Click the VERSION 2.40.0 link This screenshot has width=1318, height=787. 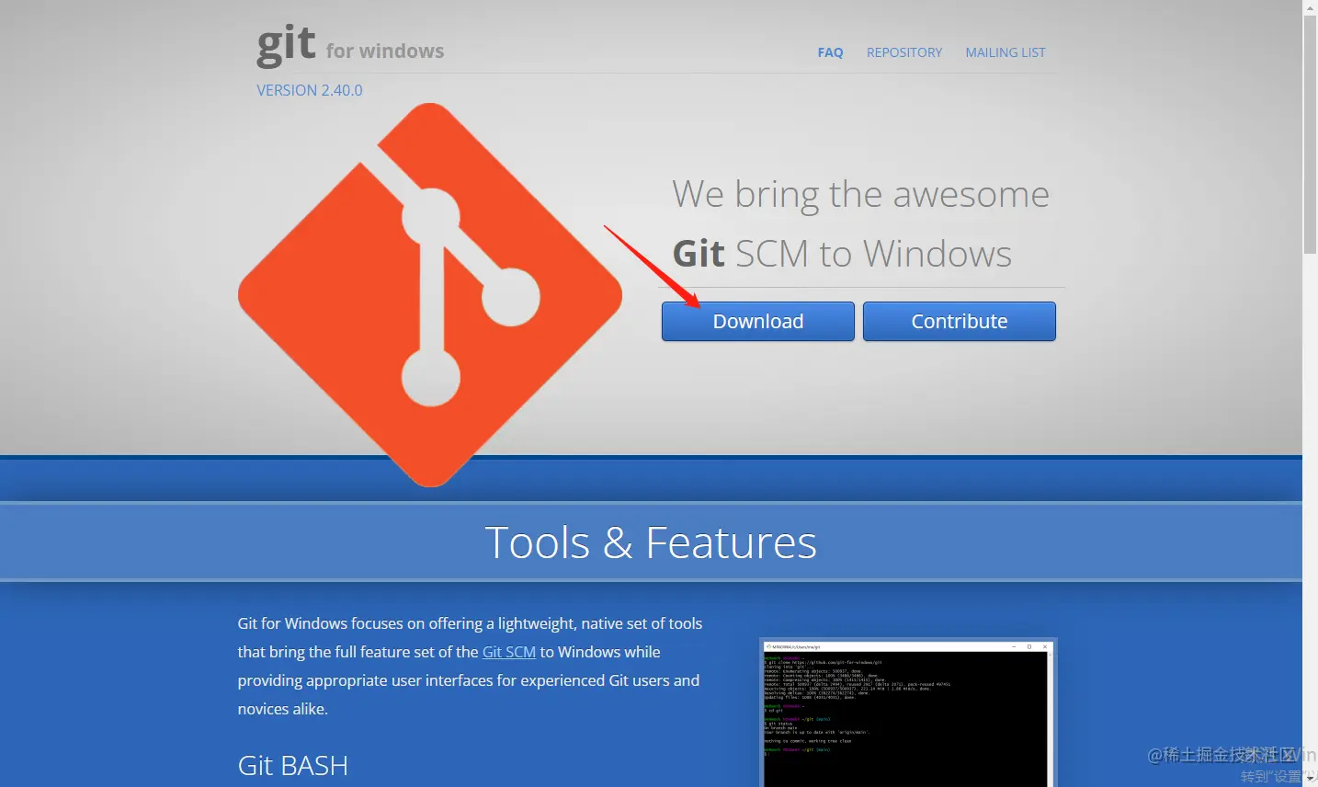click(310, 90)
